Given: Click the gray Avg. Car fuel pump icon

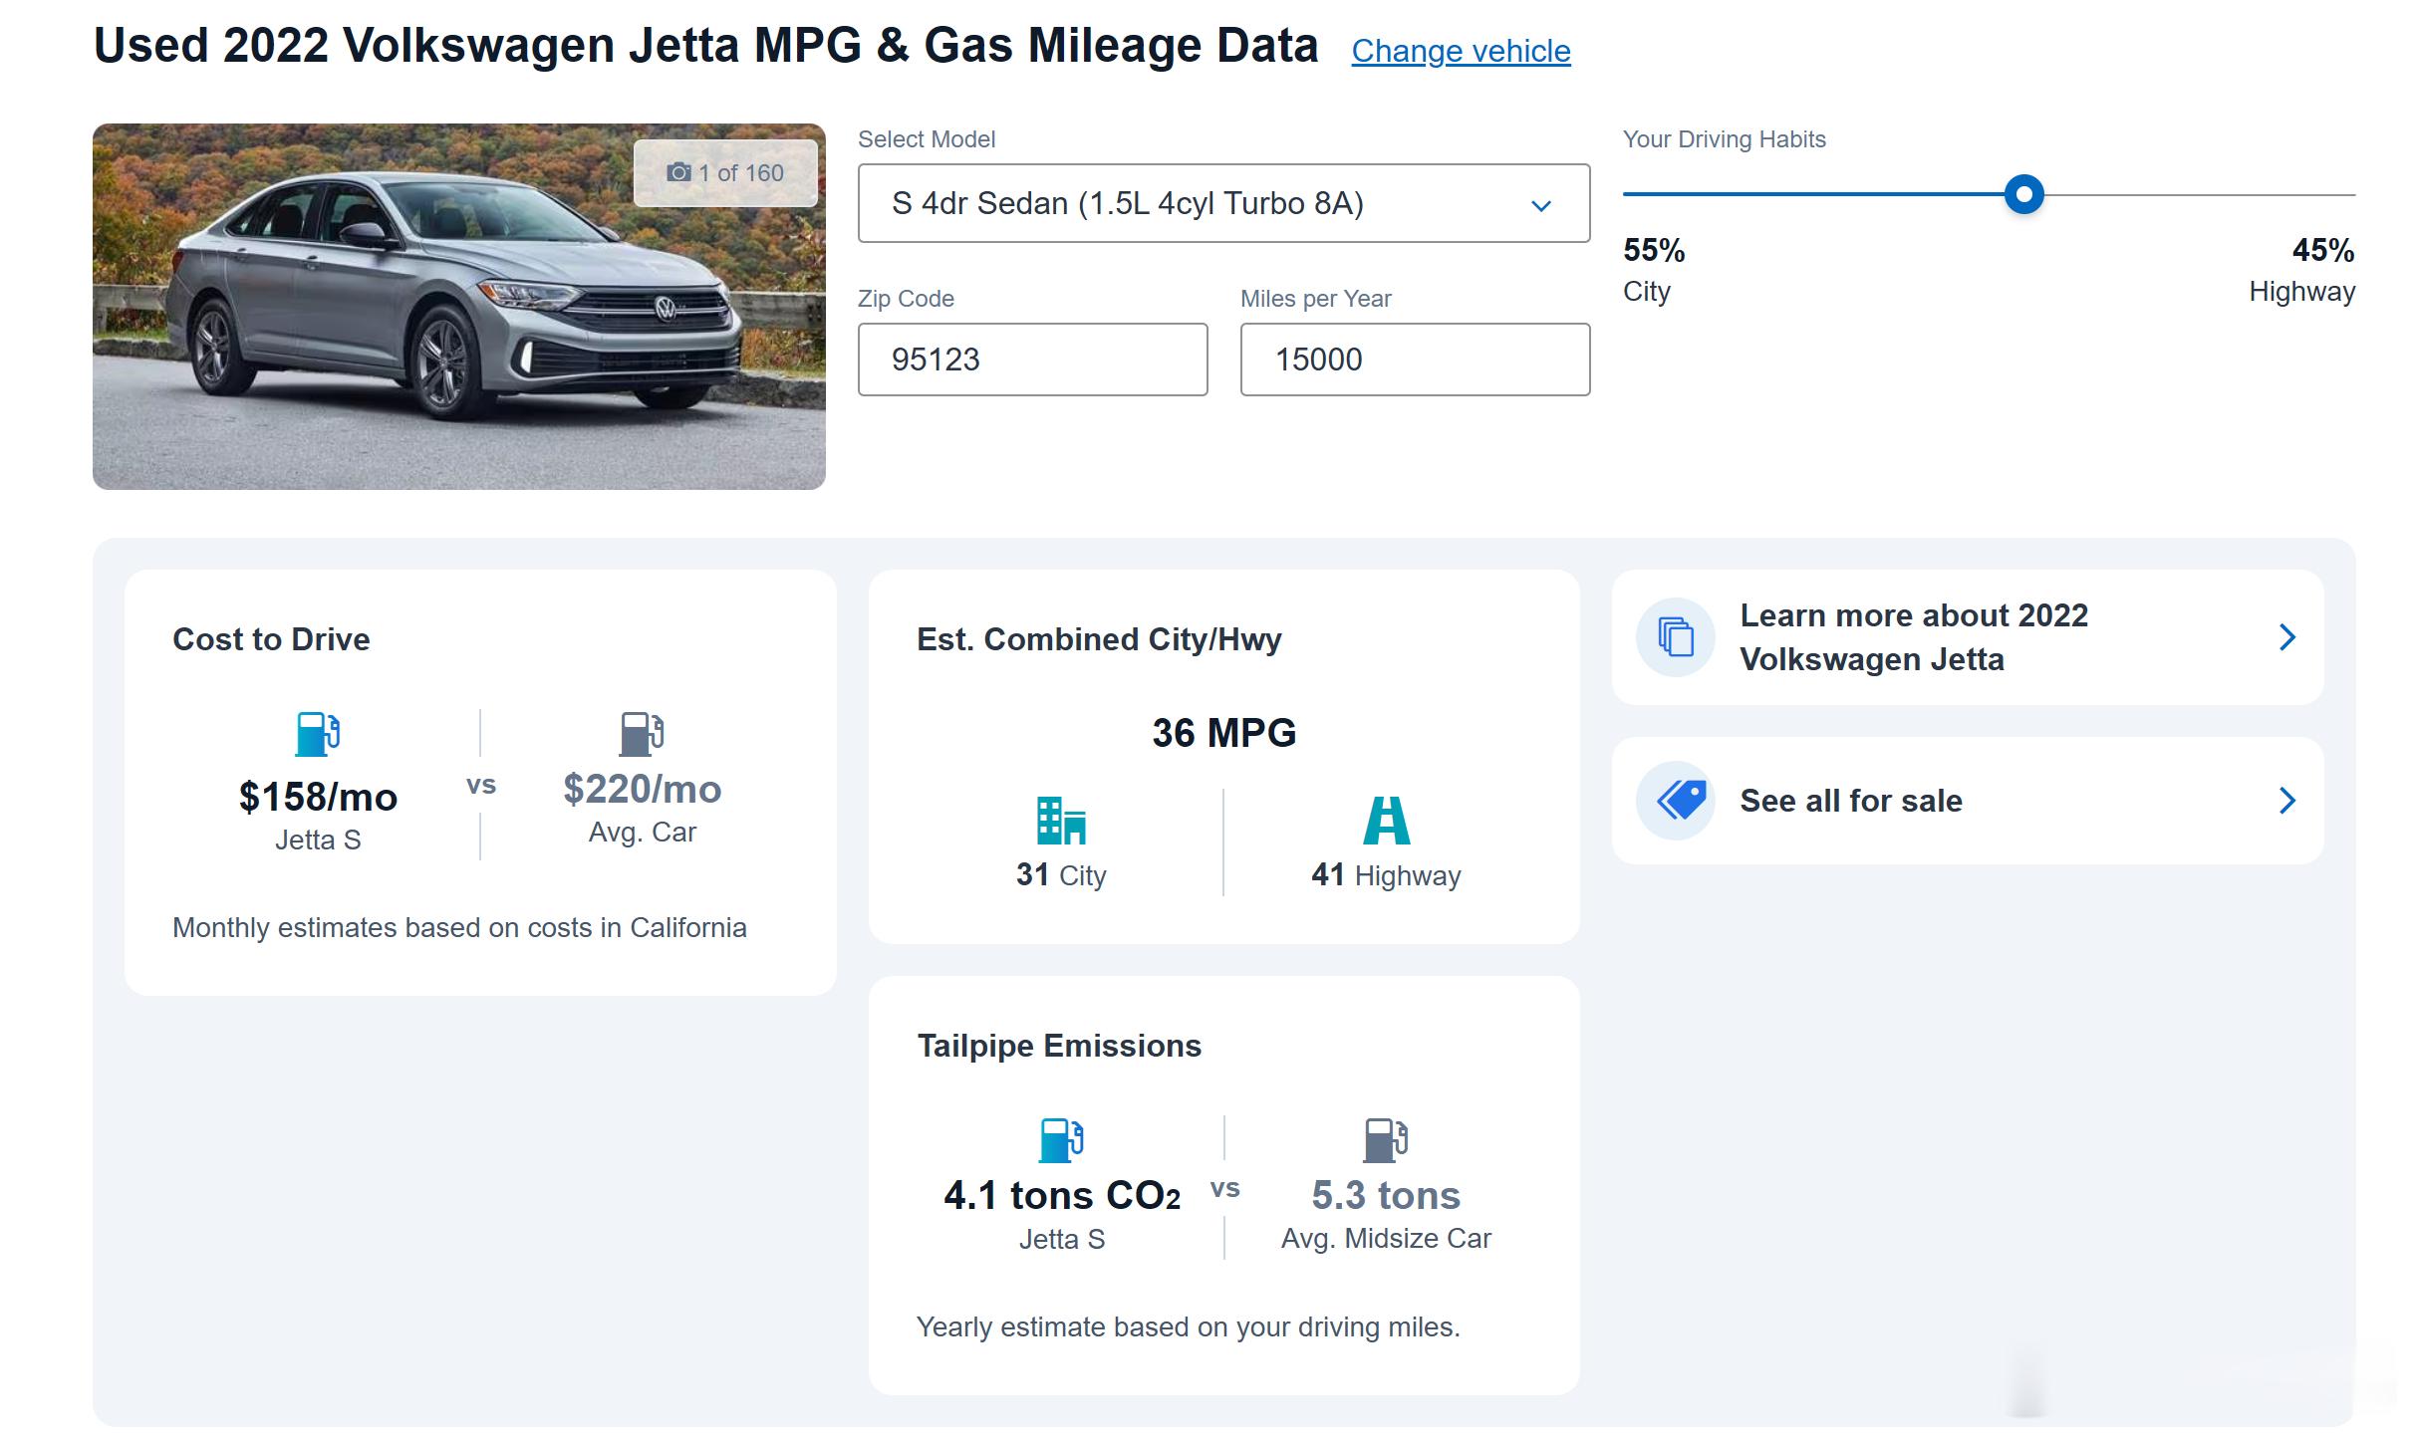Looking at the screenshot, I should (642, 734).
